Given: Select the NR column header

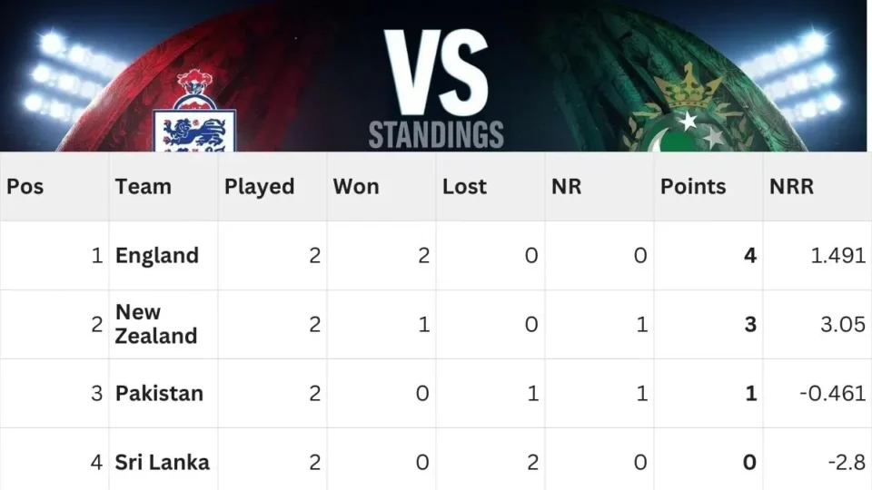Looking at the screenshot, I should 566,187.
